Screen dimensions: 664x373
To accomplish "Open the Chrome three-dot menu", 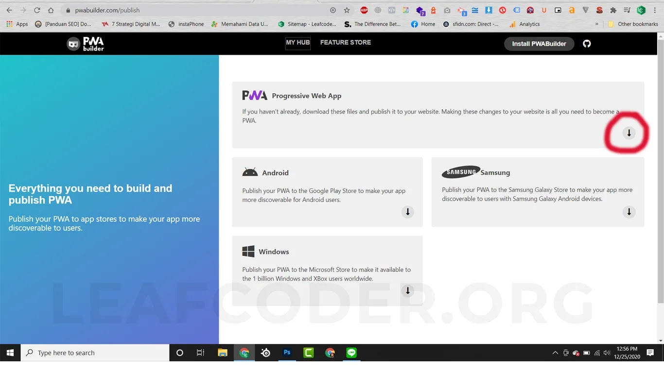I will 655,10.
